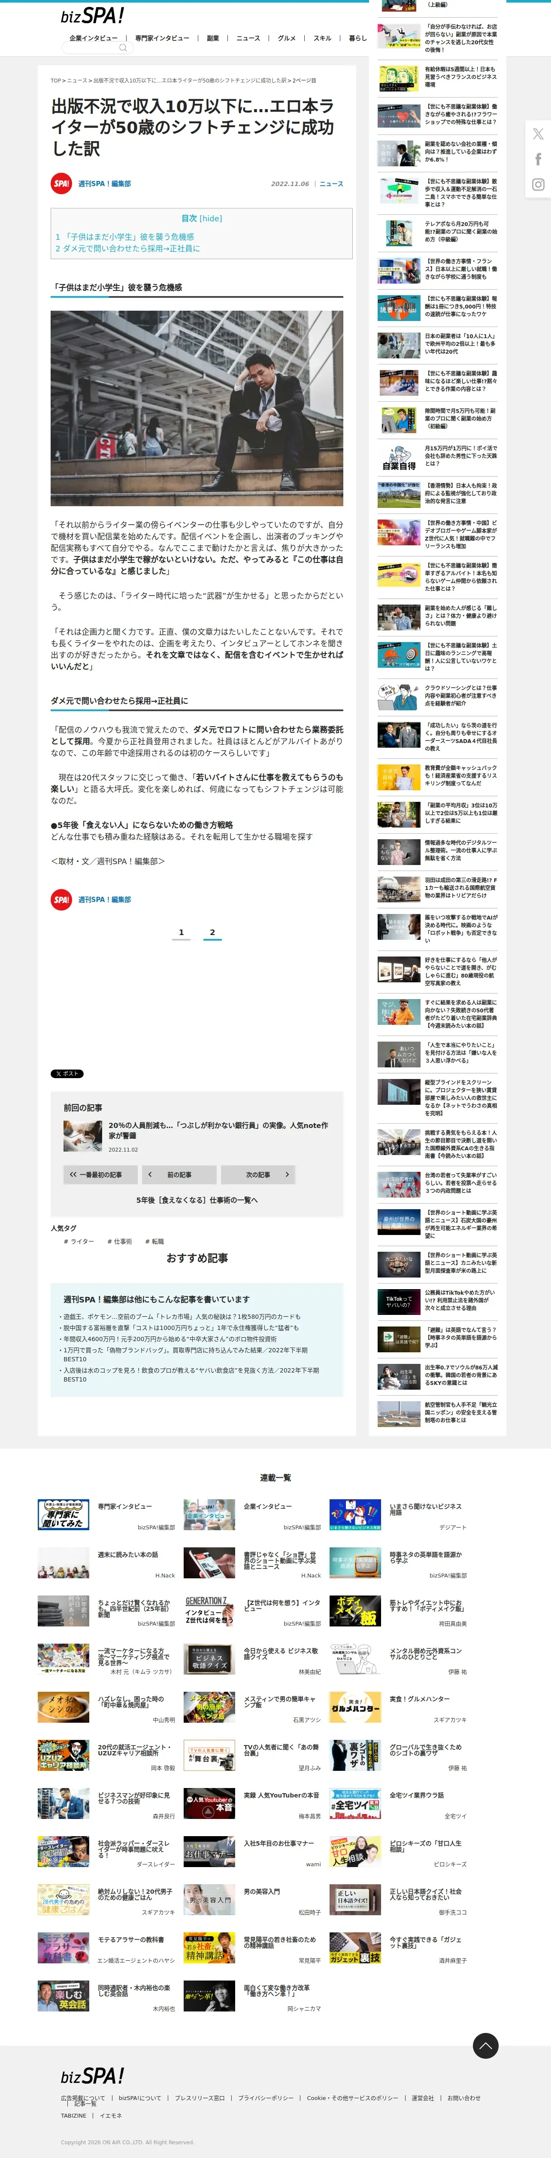Click the 週刊SPA！編集部 author link under title

click(105, 183)
